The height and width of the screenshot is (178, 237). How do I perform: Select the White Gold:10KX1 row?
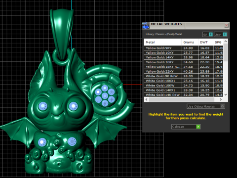pos(184,81)
